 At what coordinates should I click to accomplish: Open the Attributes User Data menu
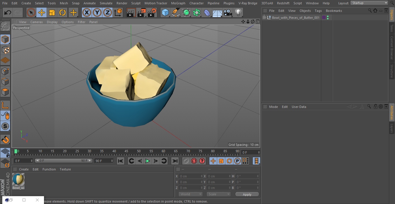coord(299,107)
